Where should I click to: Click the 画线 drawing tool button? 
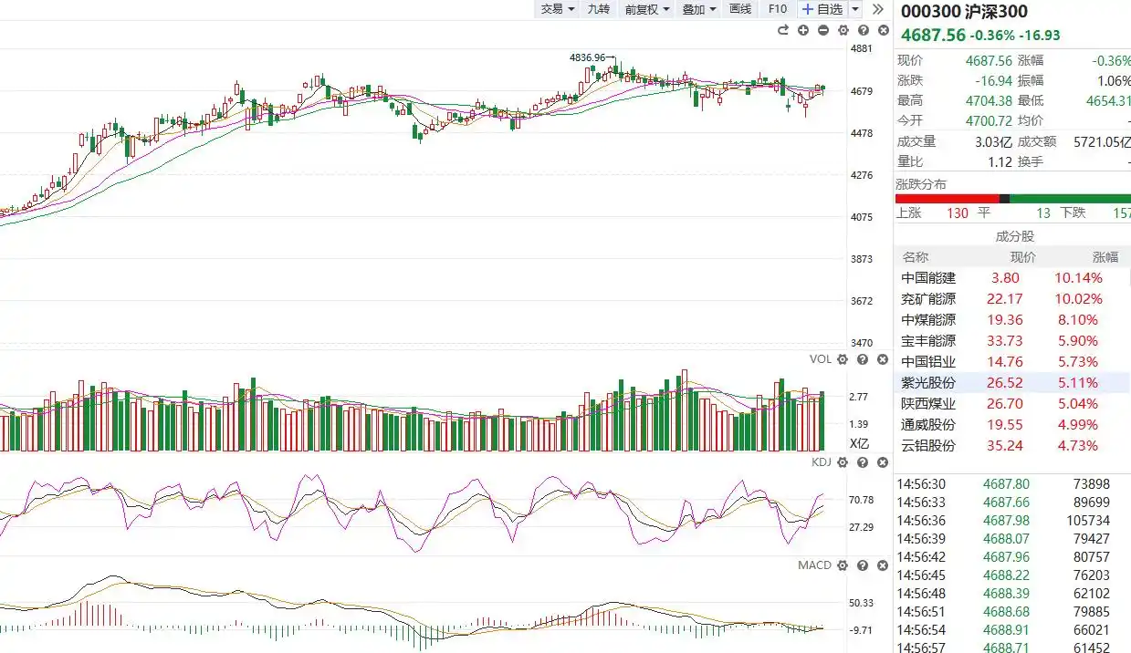click(x=740, y=9)
